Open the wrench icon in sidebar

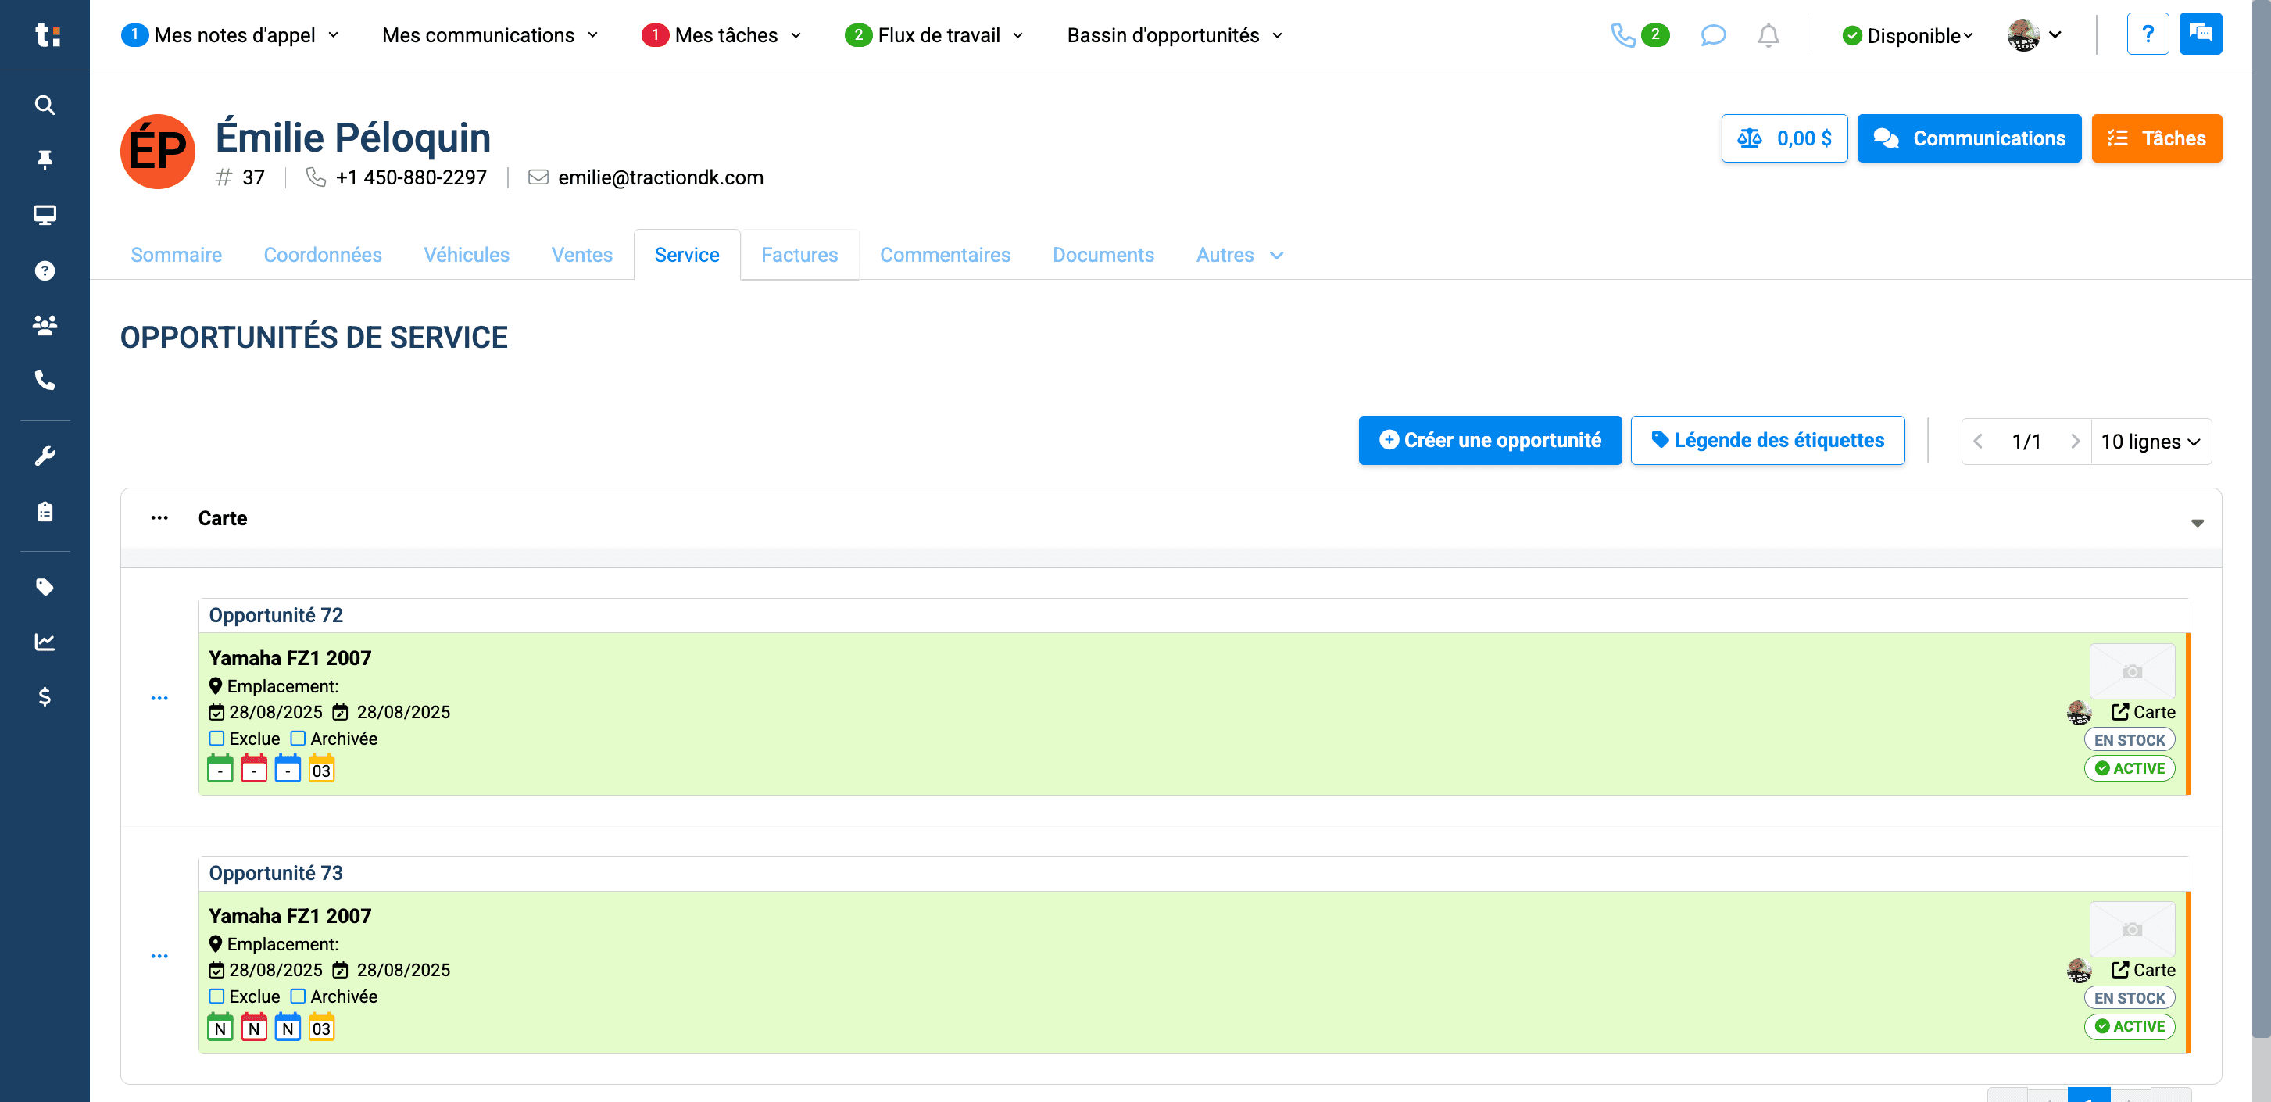(45, 456)
